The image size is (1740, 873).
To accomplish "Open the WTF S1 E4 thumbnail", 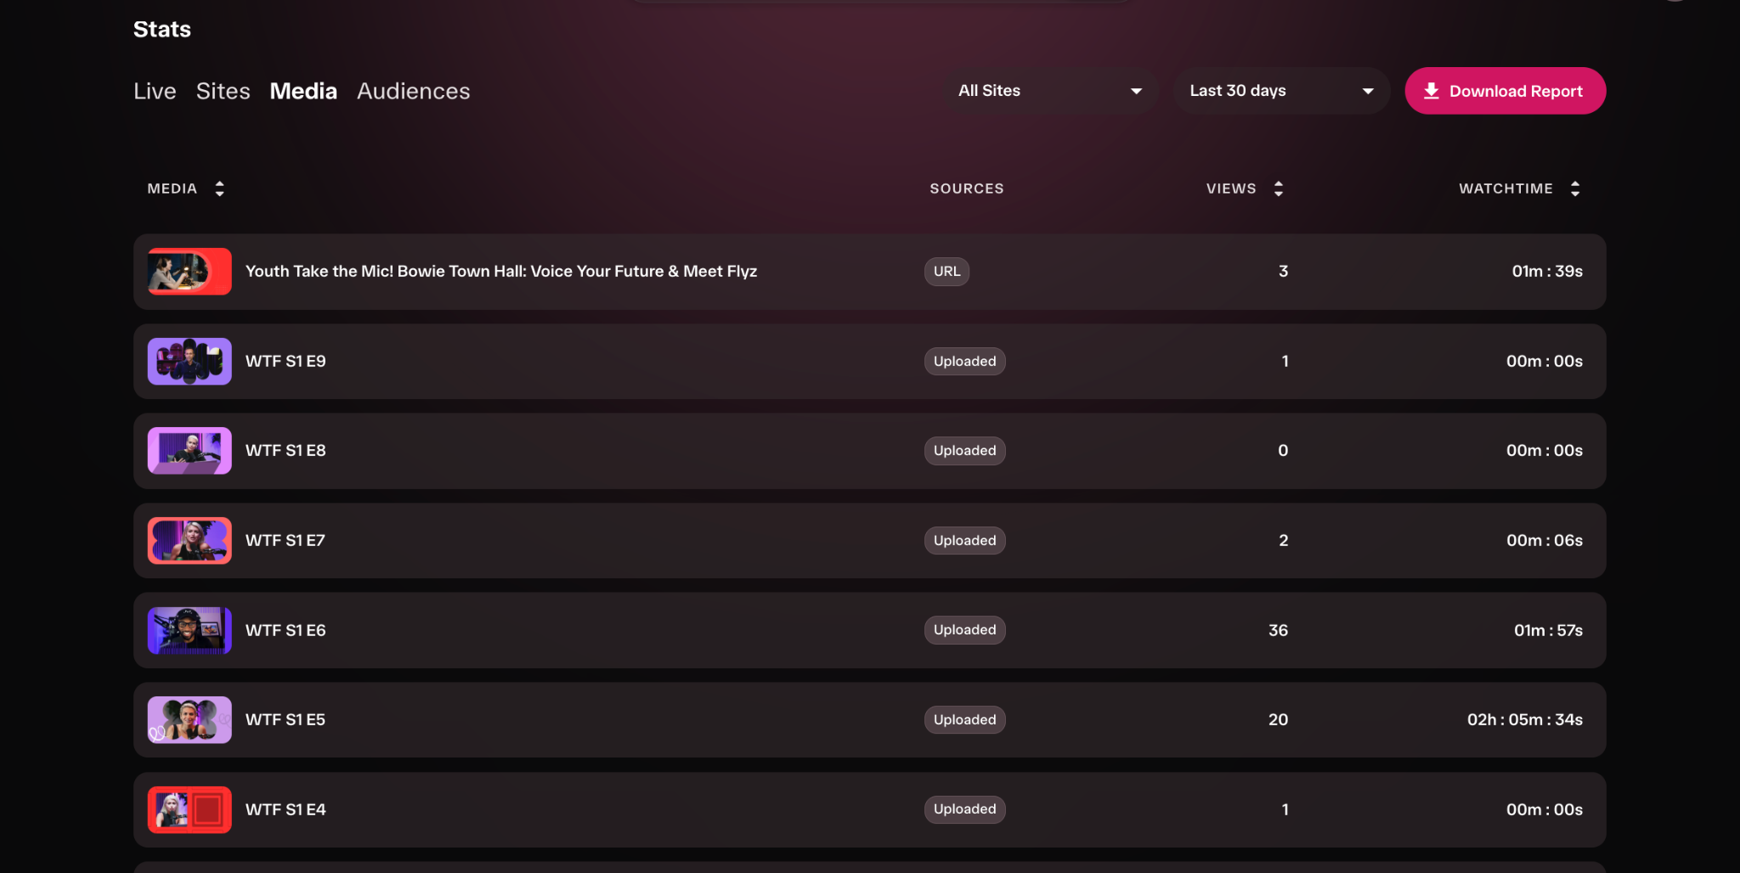I will coord(189,809).
